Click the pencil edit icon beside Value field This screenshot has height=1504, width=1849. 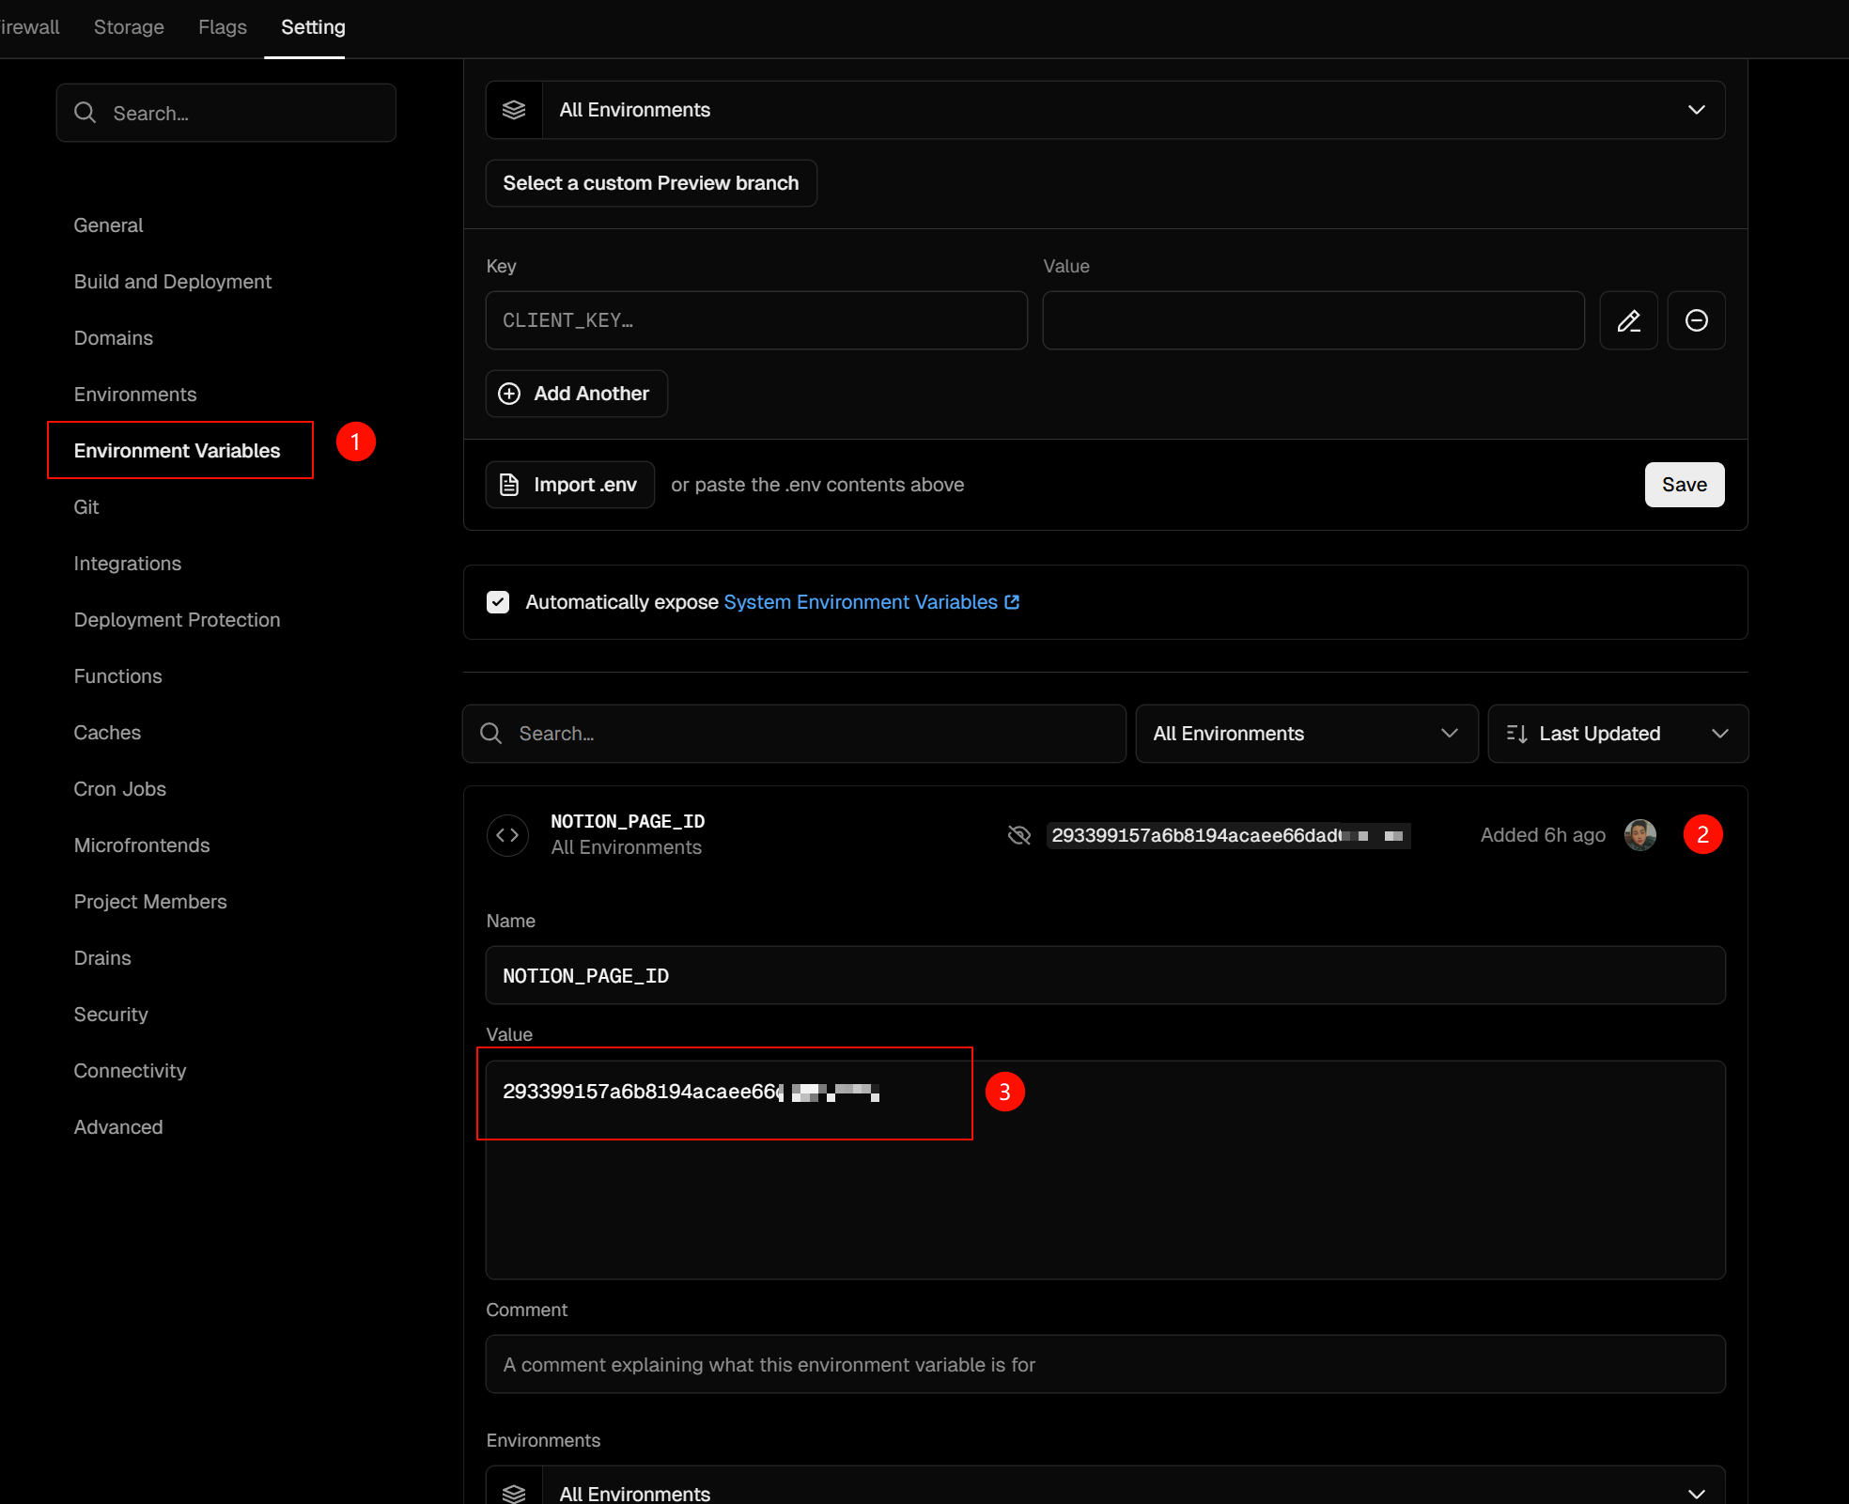click(1628, 320)
